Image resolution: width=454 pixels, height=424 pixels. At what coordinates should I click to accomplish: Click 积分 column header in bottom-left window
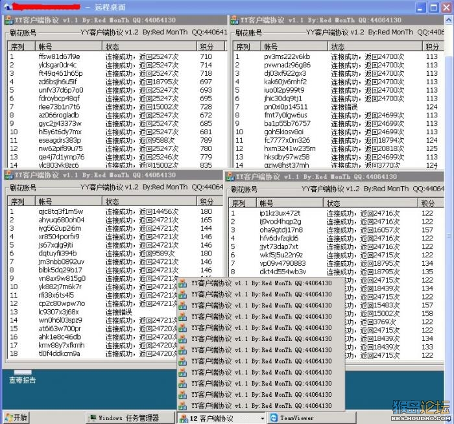click(209, 202)
